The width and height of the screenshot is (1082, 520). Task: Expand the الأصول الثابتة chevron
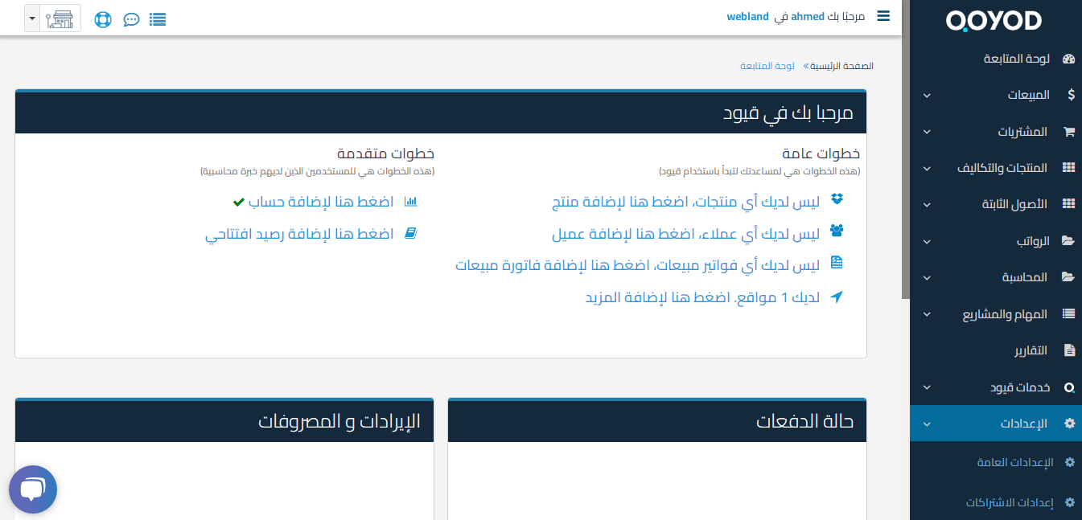(926, 204)
